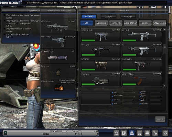Filter inventory by Гранаты
This screenshot has width=172, height=137.
(x=145, y=23)
